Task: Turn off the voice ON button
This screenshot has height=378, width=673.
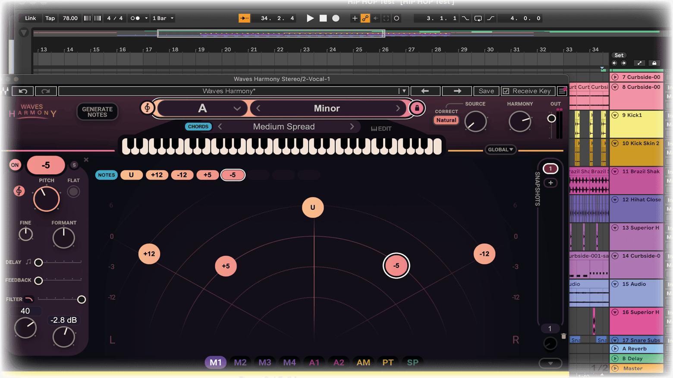Action: point(15,165)
